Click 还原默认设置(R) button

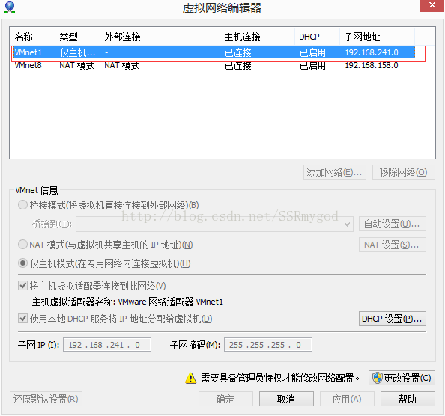tap(46, 399)
